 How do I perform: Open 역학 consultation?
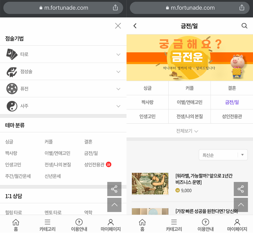(88, 212)
